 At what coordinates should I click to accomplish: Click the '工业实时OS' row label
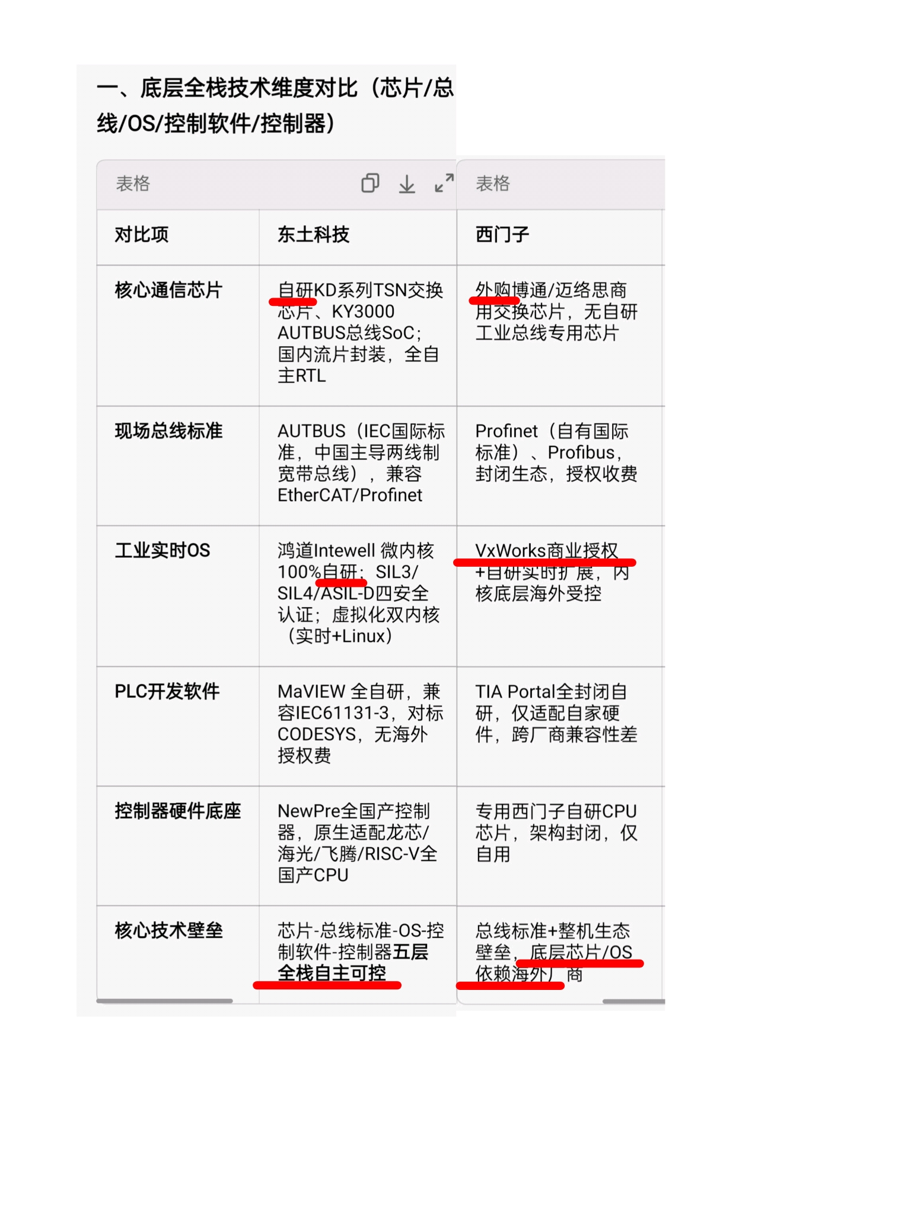pyautogui.click(x=163, y=551)
